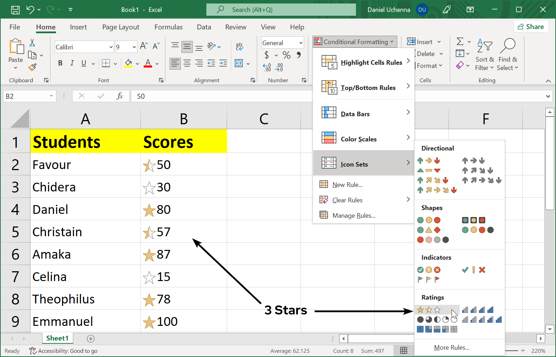Copy selection using the Copy icon

tap(32, 55)
